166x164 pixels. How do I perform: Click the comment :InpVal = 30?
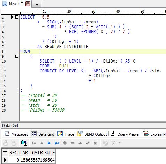(43, 95)
